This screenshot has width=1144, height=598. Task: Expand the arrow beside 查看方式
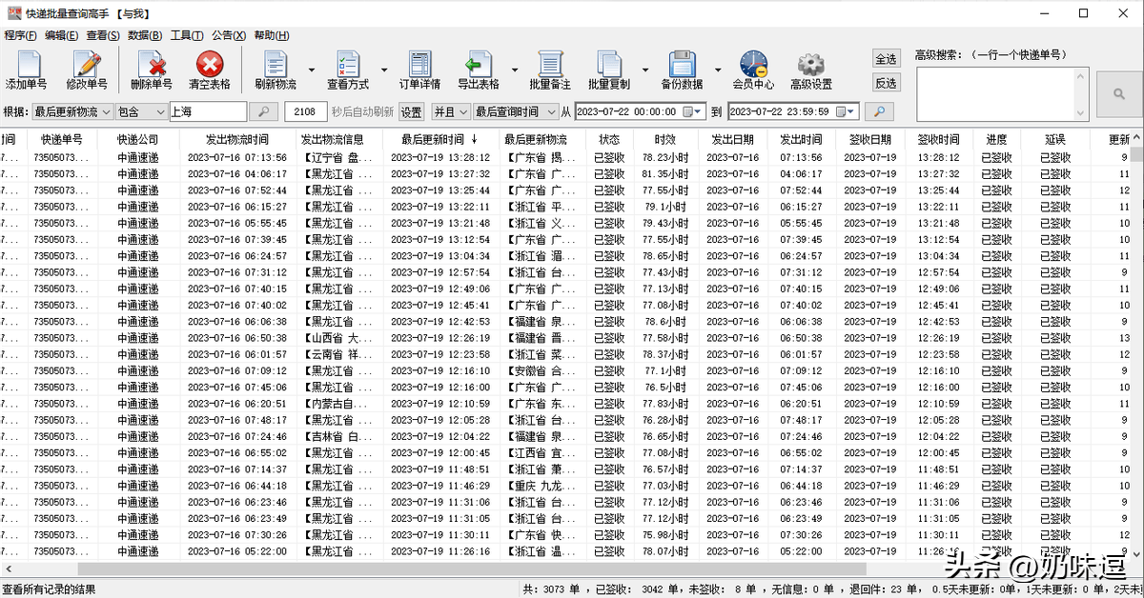[384, 70]
